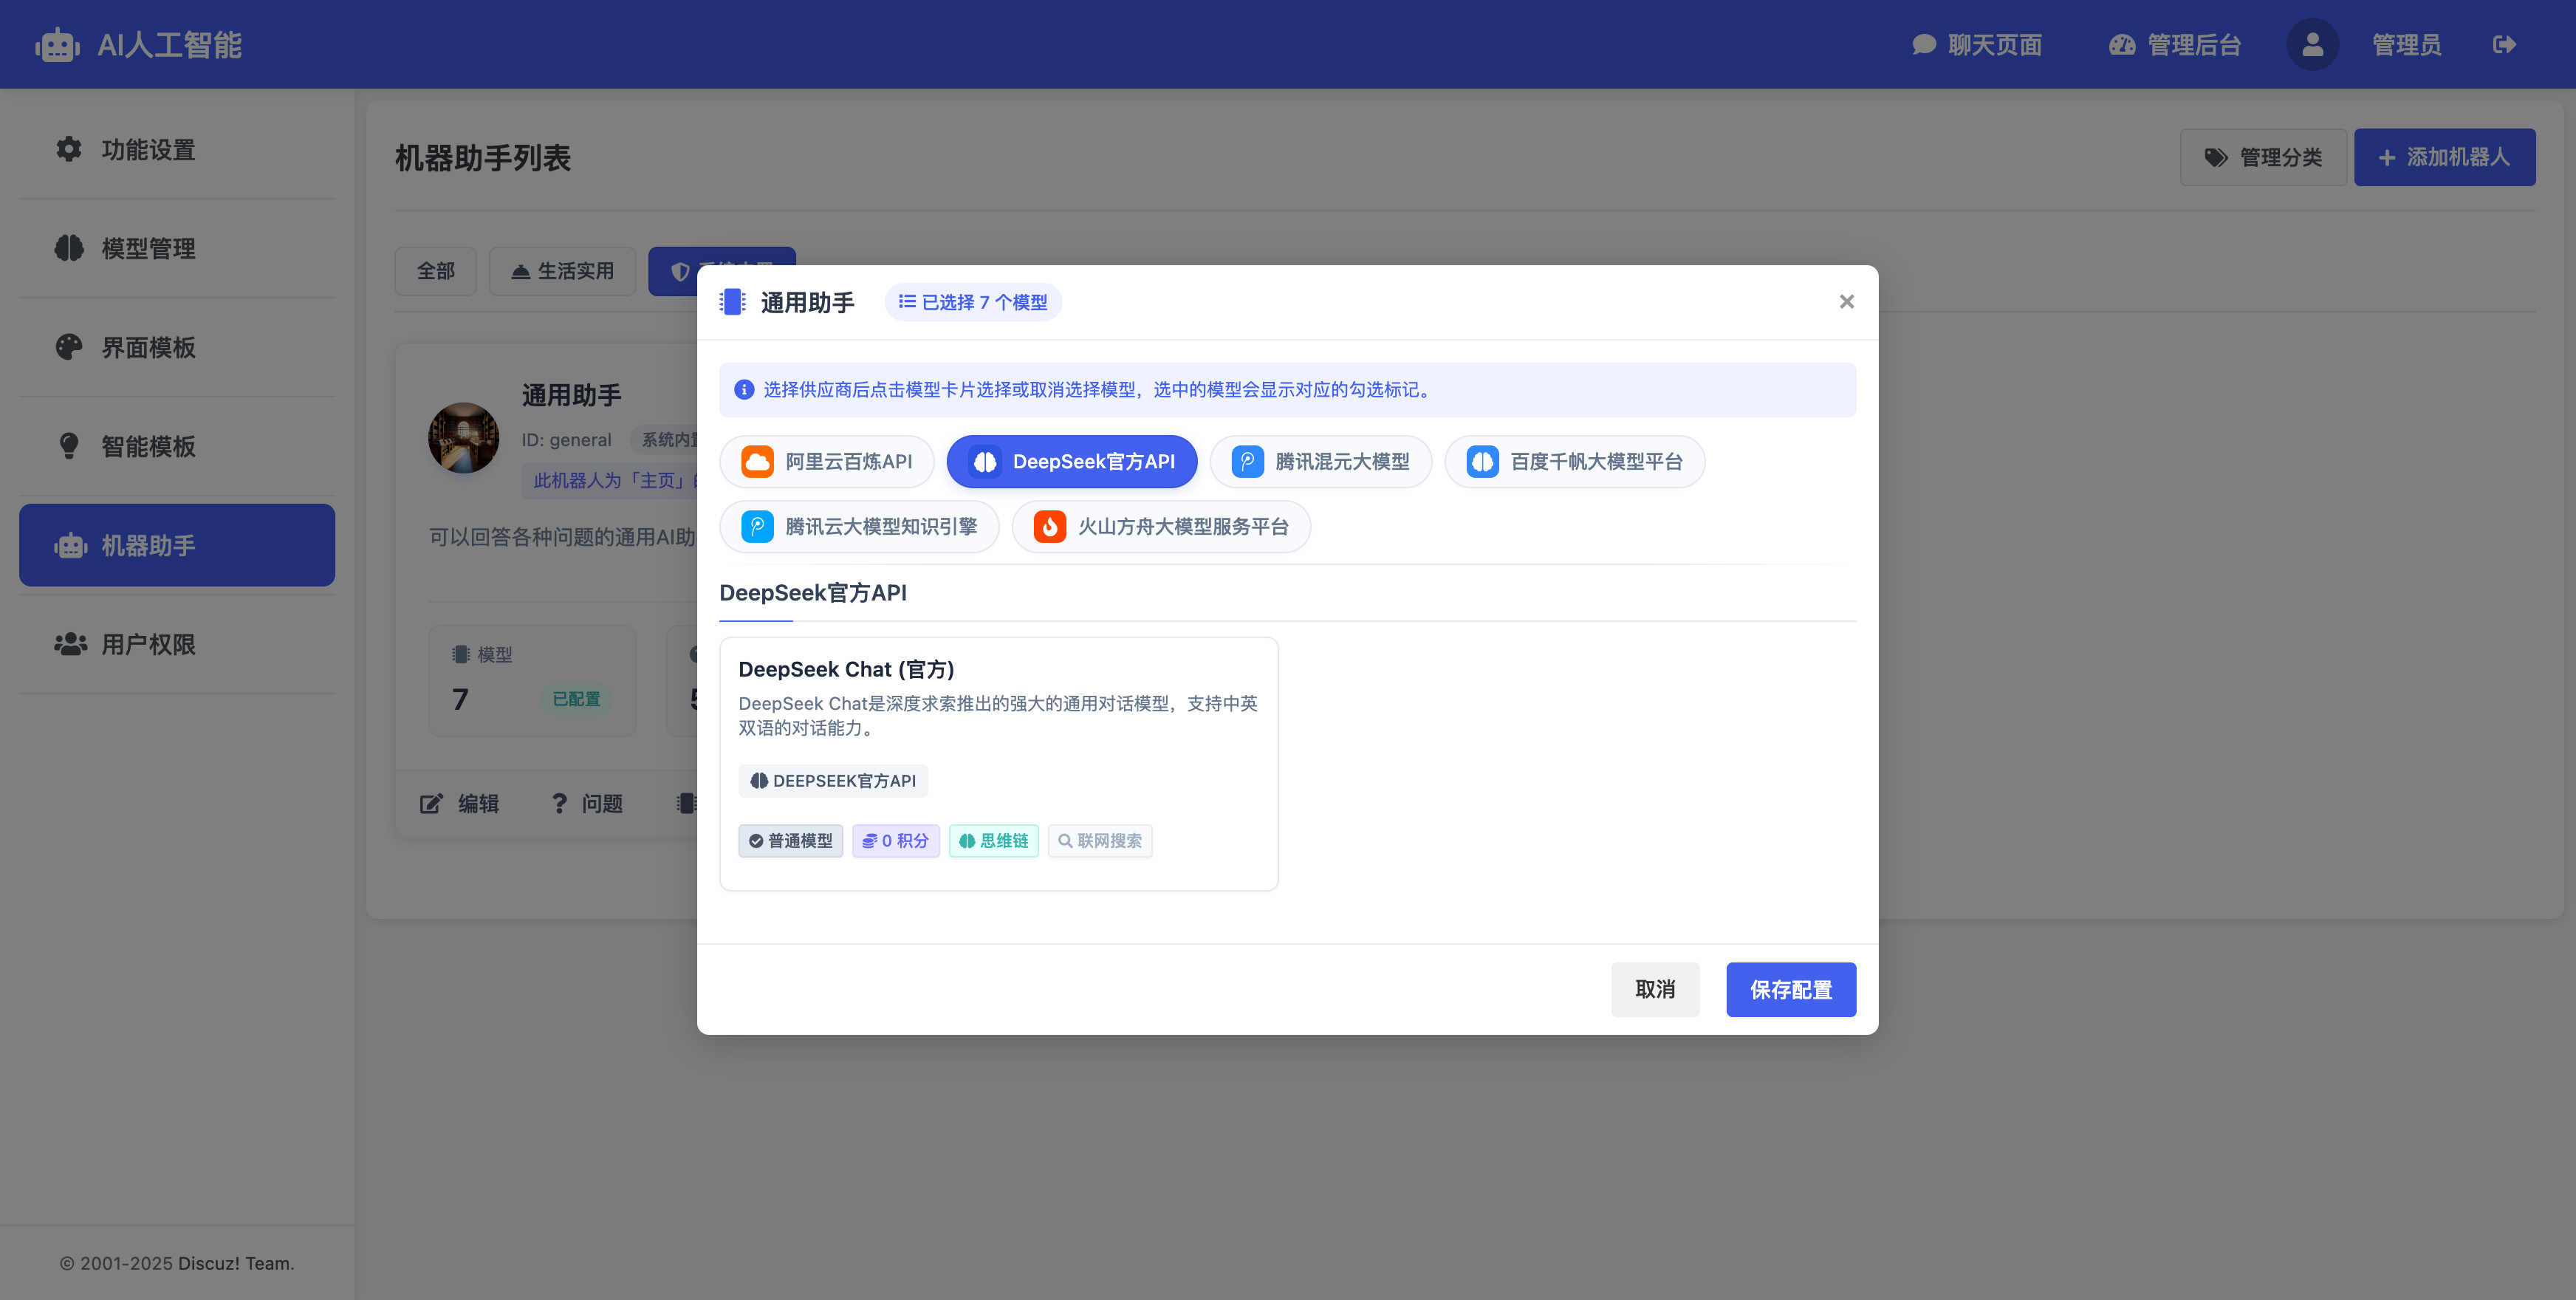Click the 模型 count card showing 7
This screenshot has width=2576, height=1300.
tap(532, 681)
